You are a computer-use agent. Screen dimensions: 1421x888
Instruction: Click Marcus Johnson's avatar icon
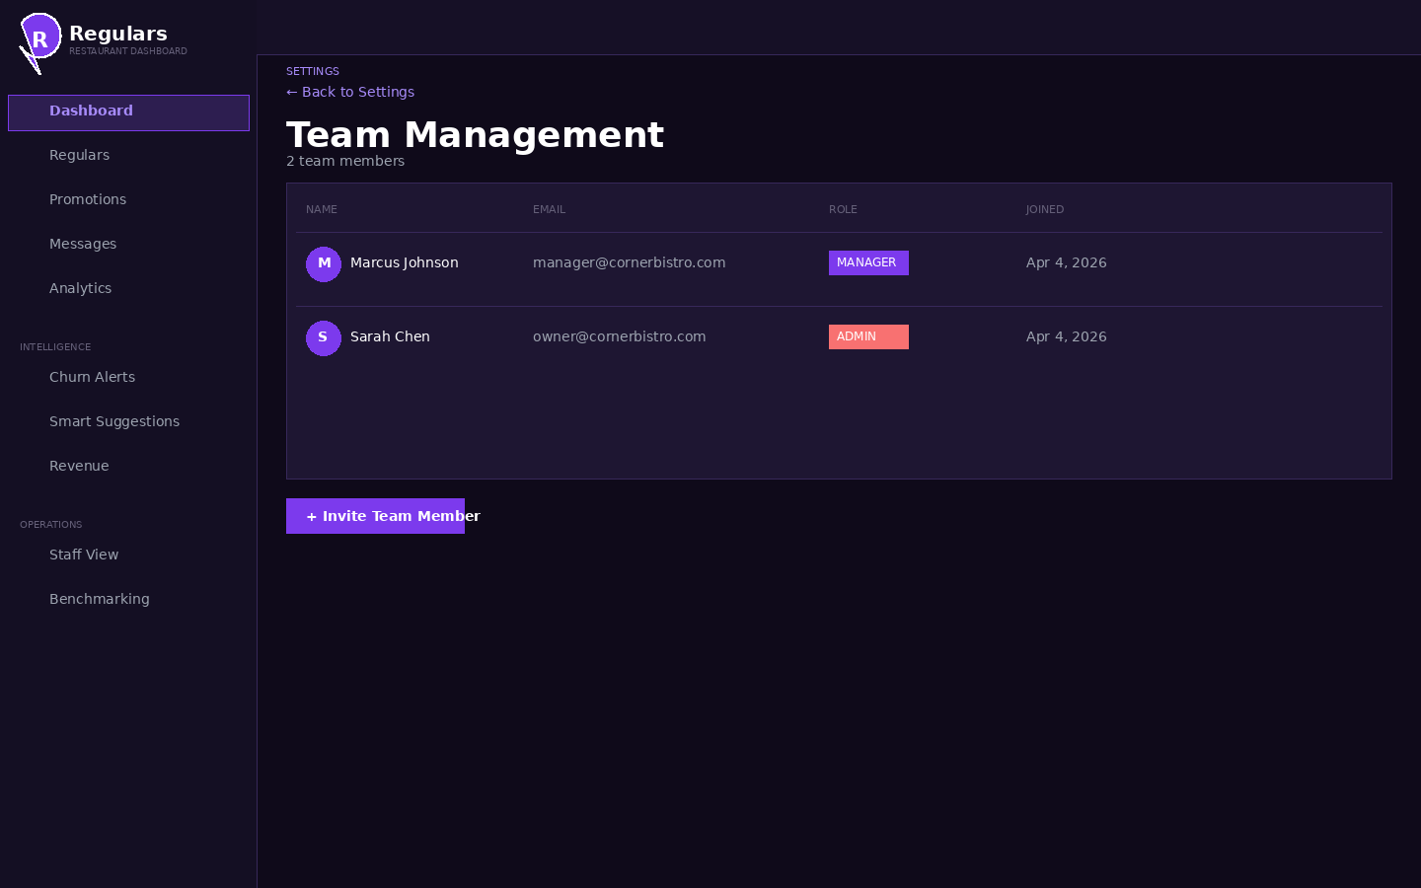[x=324, y=263]
